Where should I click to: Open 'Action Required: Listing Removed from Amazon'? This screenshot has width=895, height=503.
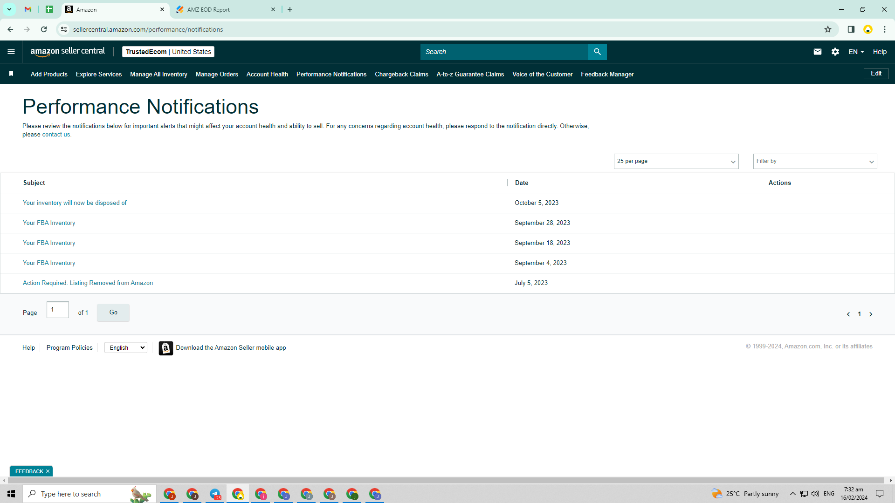click(88, 283)
